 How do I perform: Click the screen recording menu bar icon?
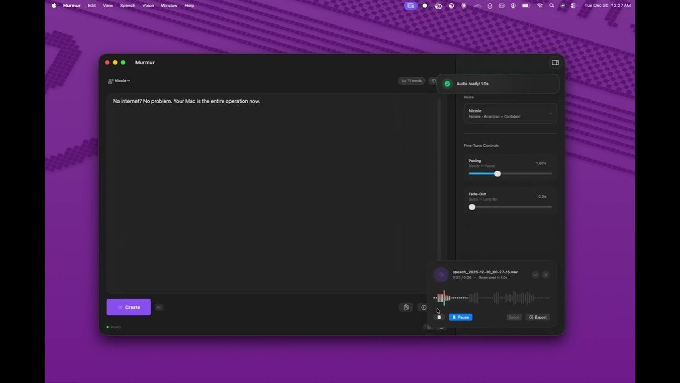(411, 5)
